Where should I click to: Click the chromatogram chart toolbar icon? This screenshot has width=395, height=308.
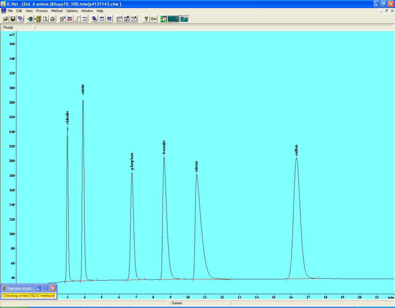click(119, 19)
